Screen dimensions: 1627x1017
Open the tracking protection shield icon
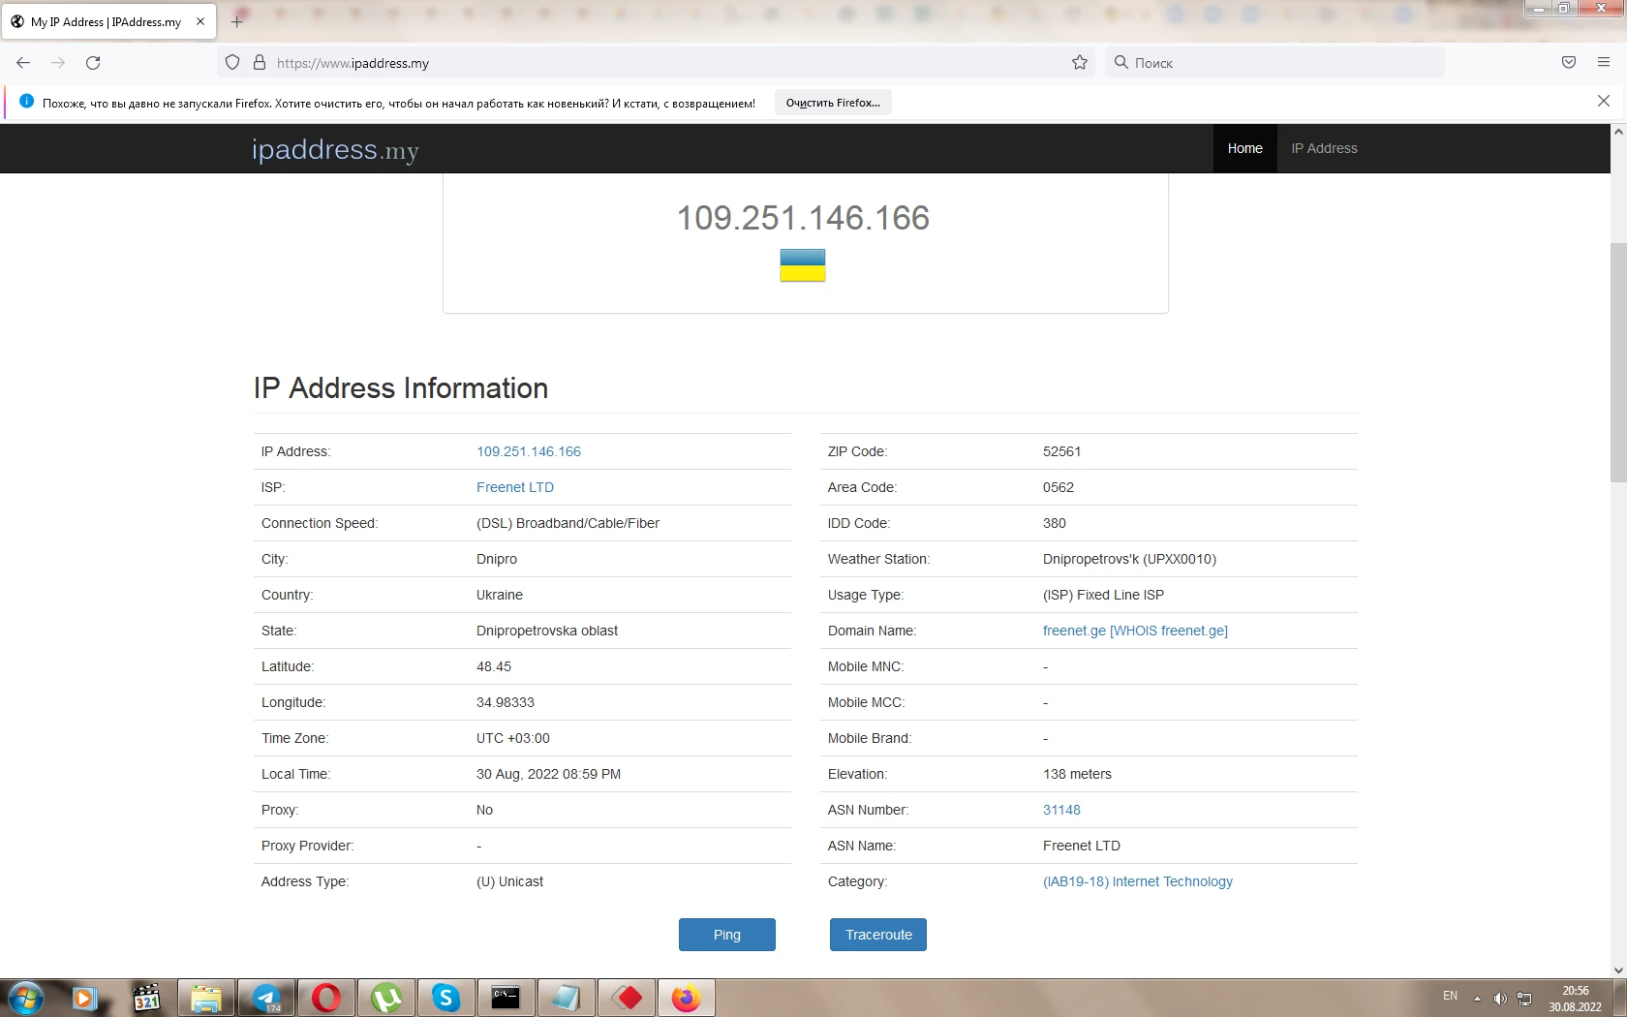[x=232, y=63]
